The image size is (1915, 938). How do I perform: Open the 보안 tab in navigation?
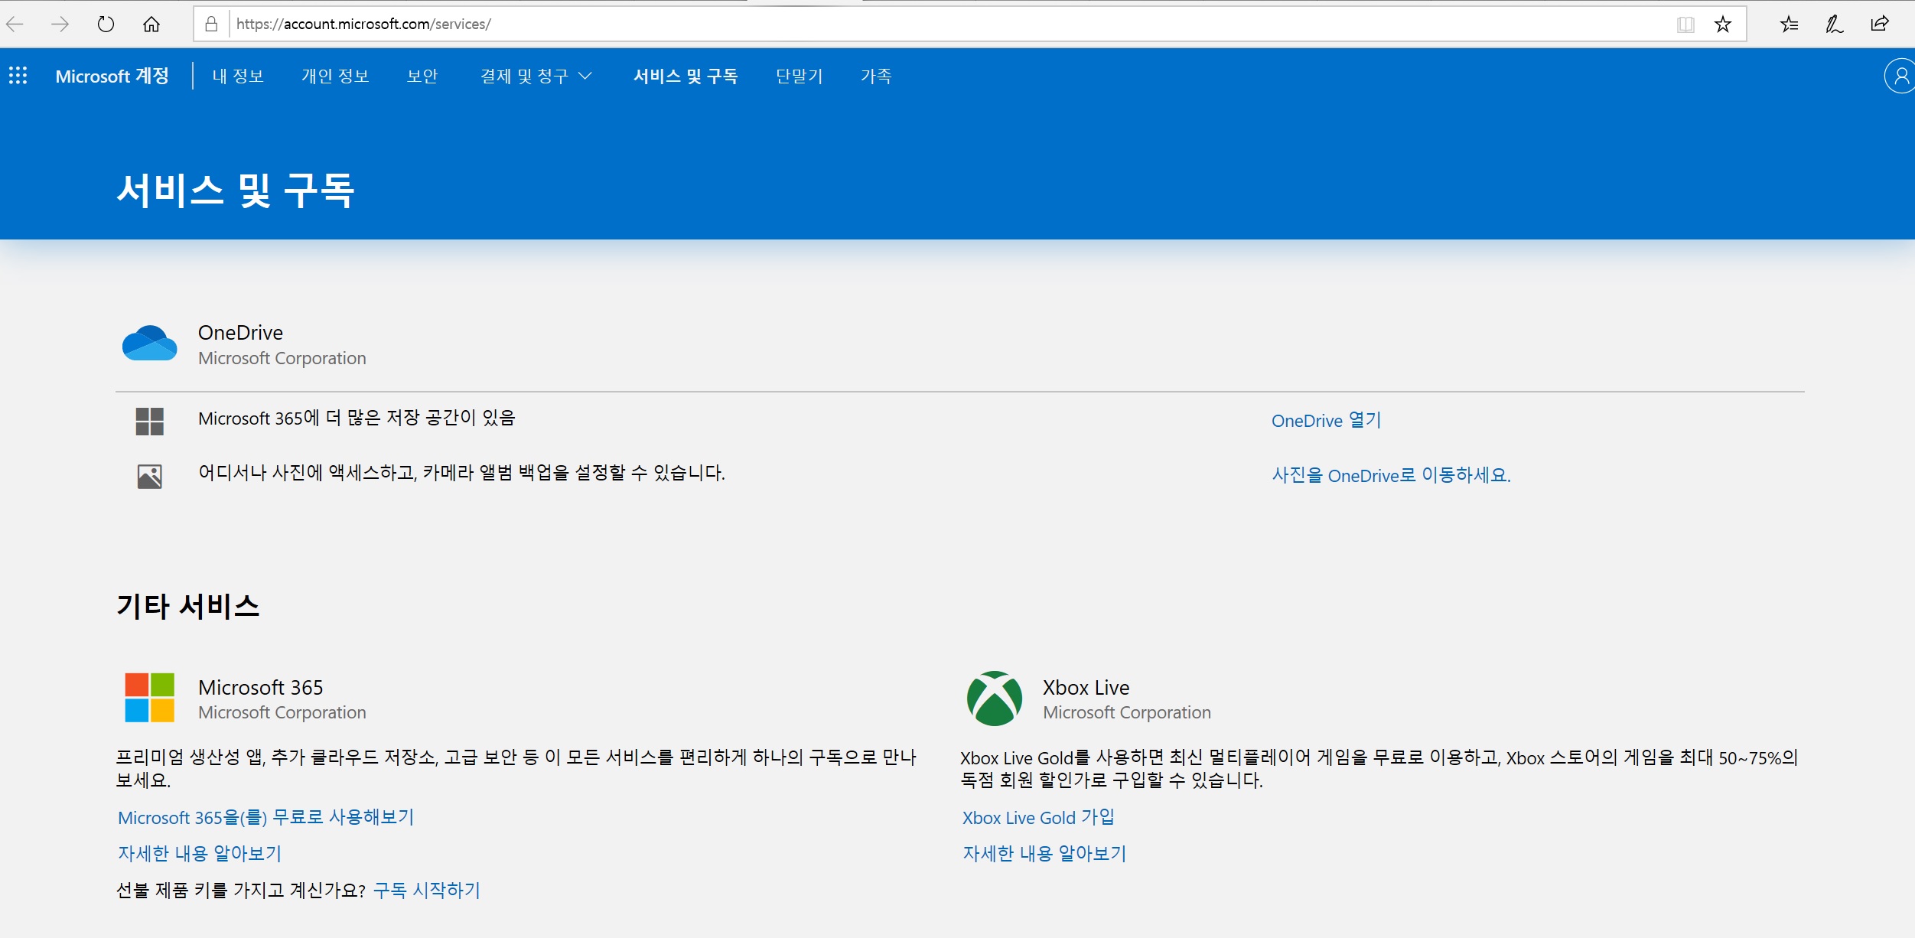[422, 76]
